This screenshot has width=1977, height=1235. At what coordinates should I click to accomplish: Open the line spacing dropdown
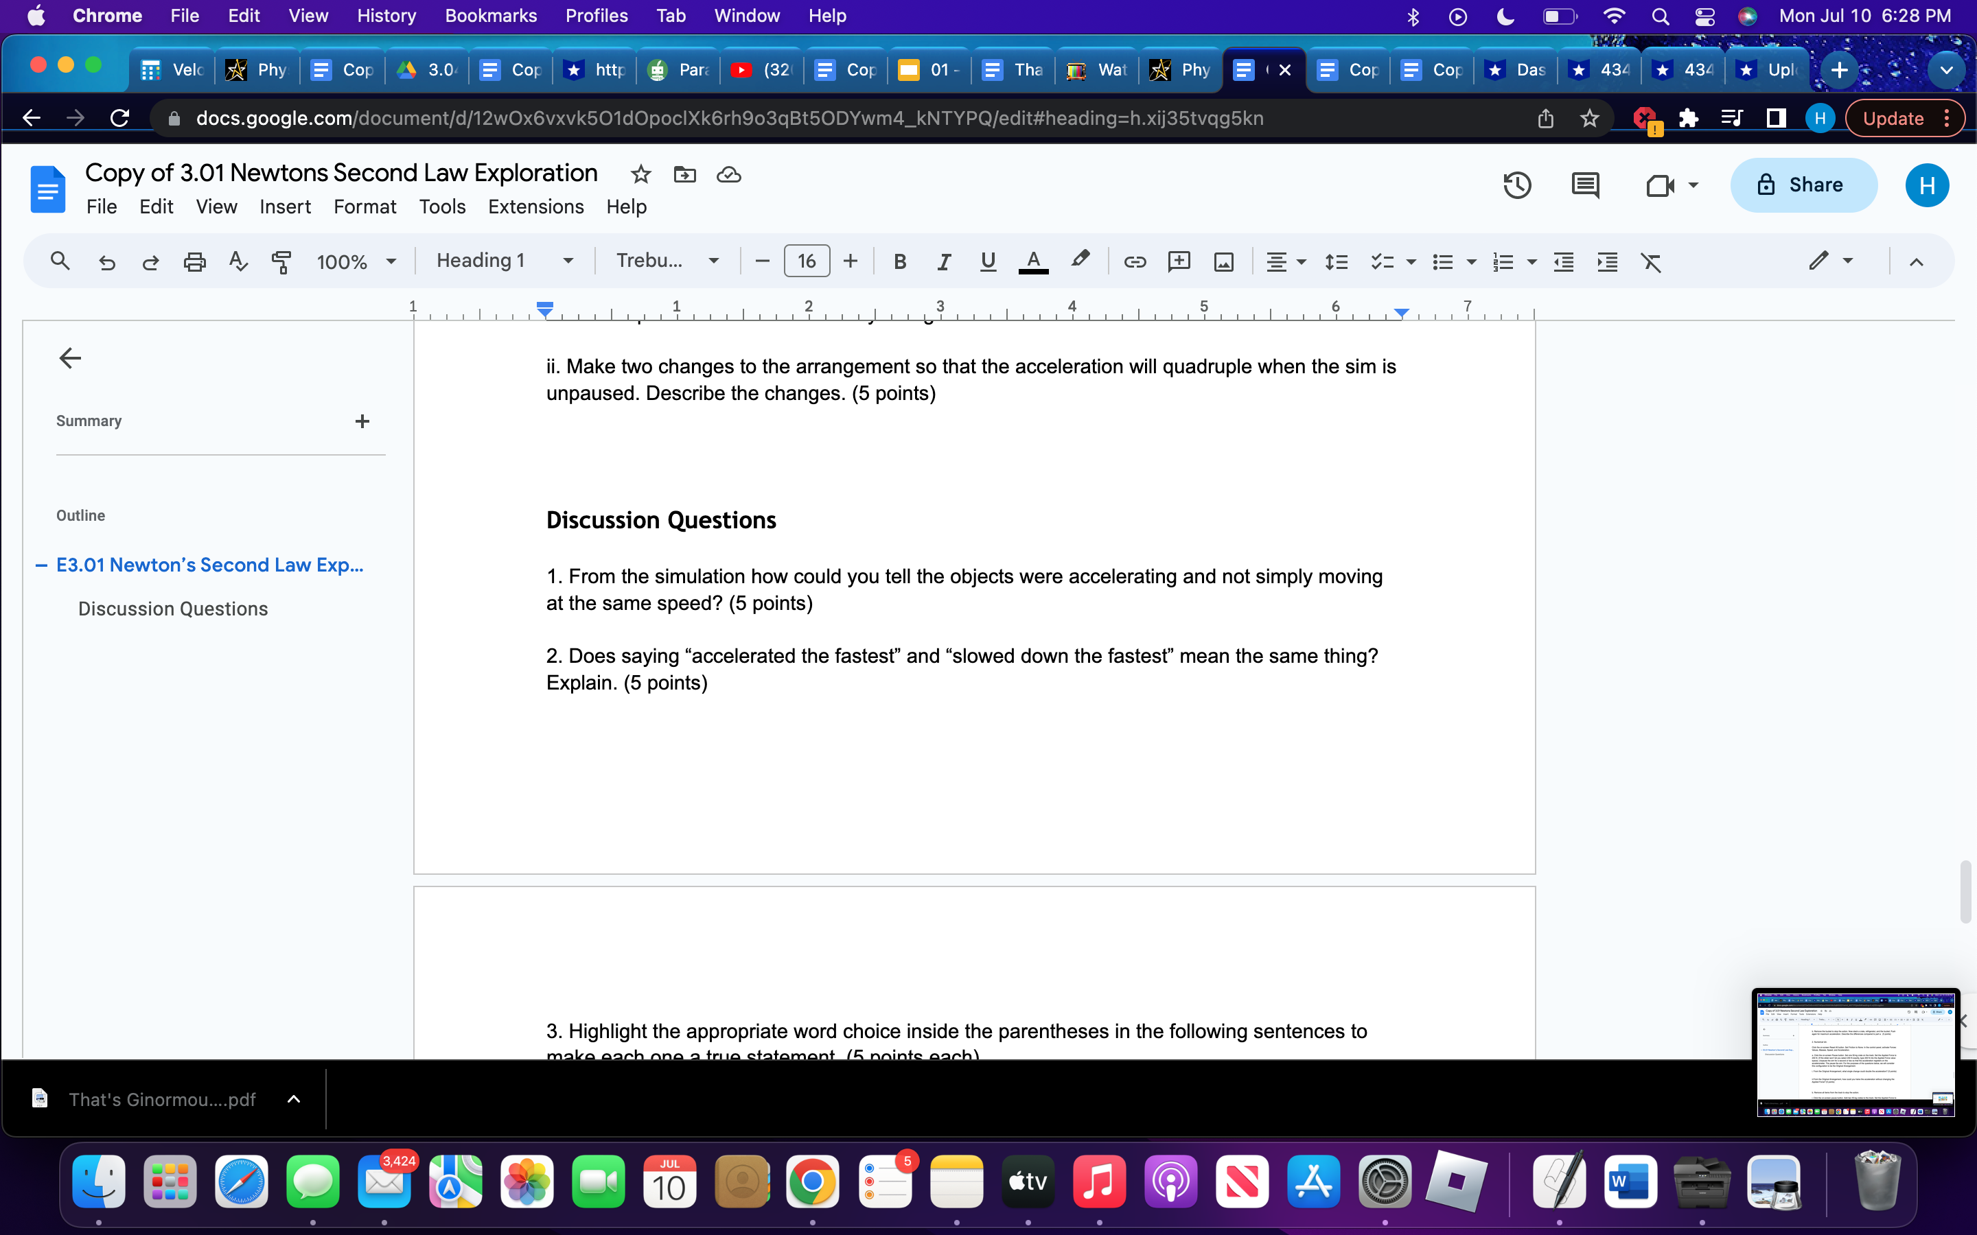pos(1337,261)
